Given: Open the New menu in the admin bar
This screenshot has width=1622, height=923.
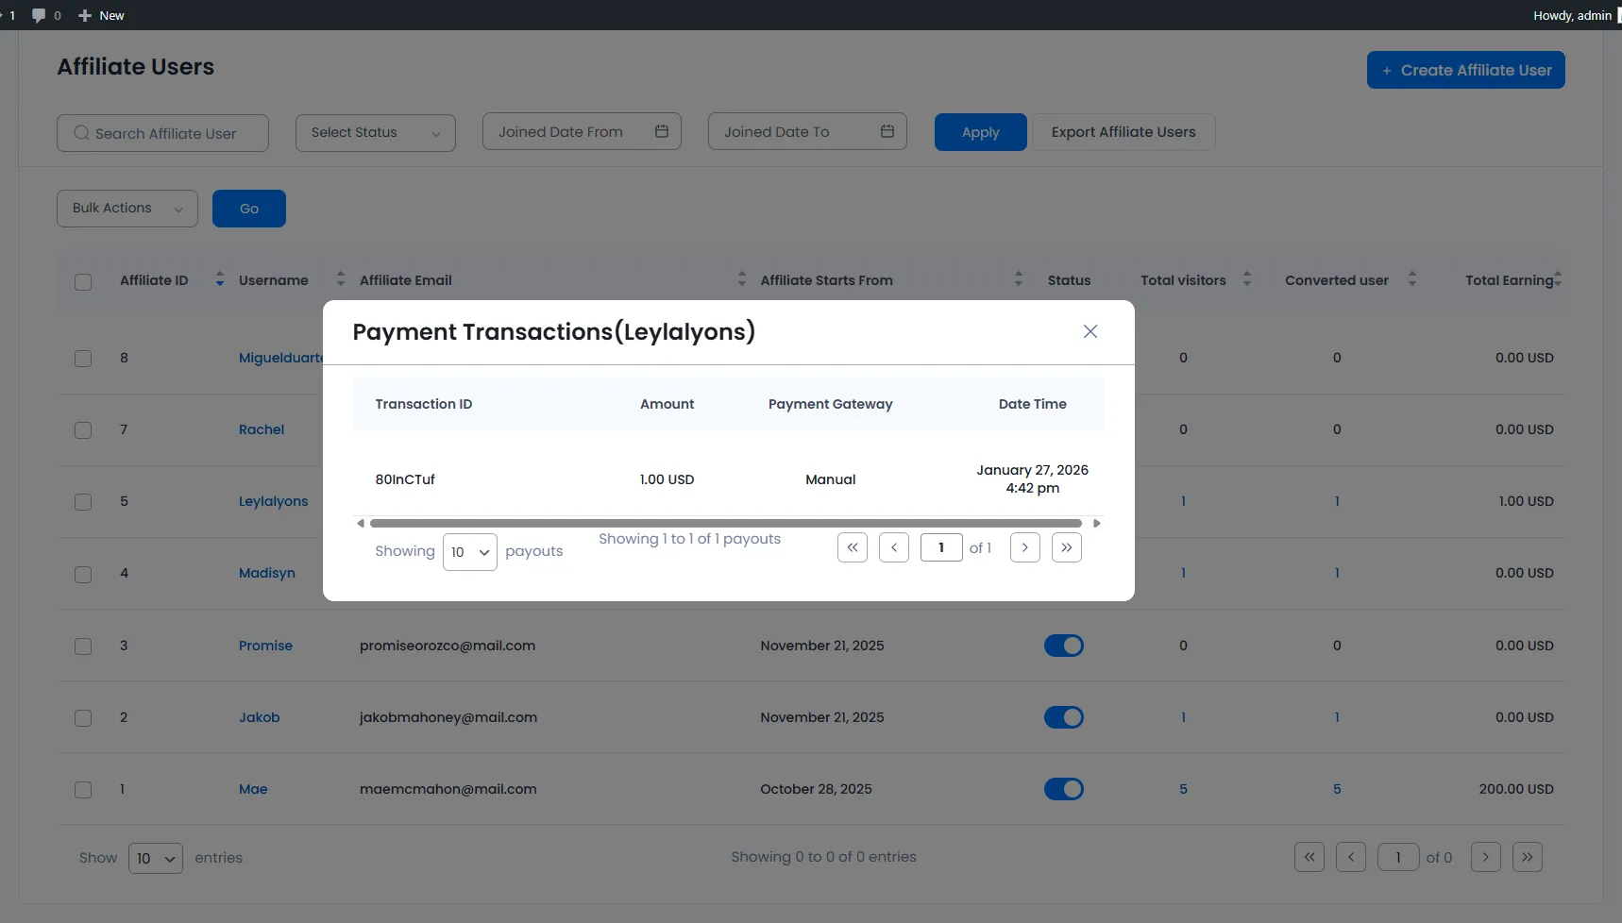Looking at the screenshot, I should pos(100,15).
